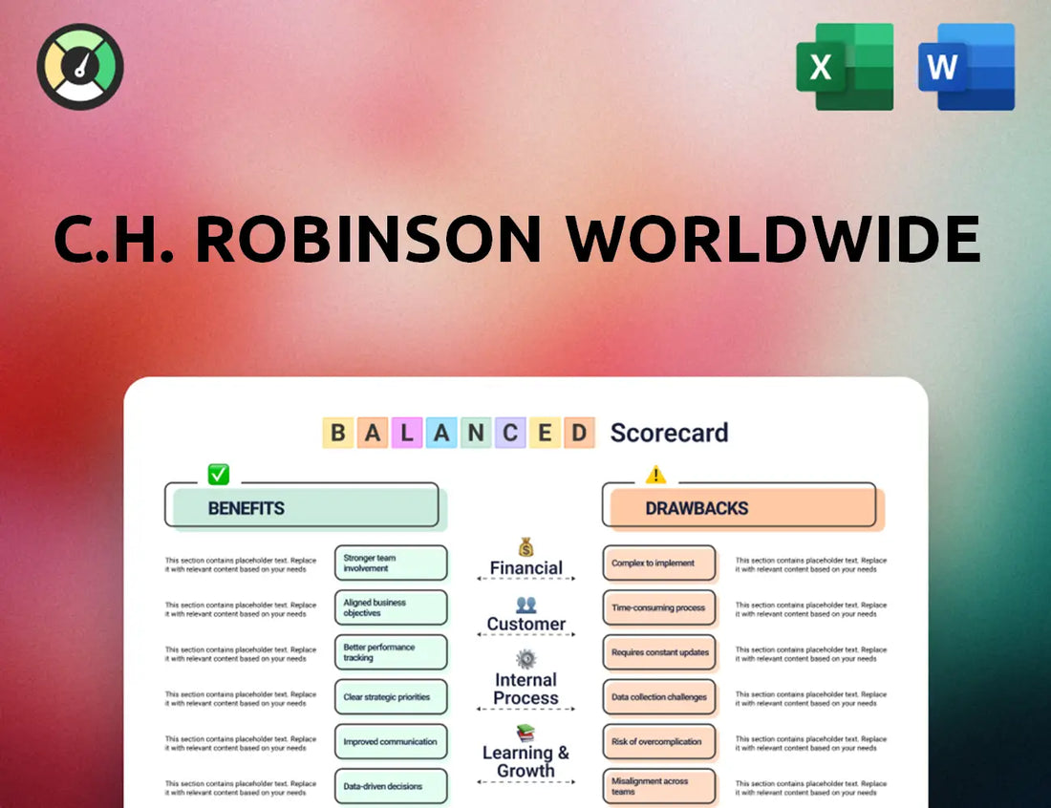Click the gear icon above Internal Process

pos(526,659)
